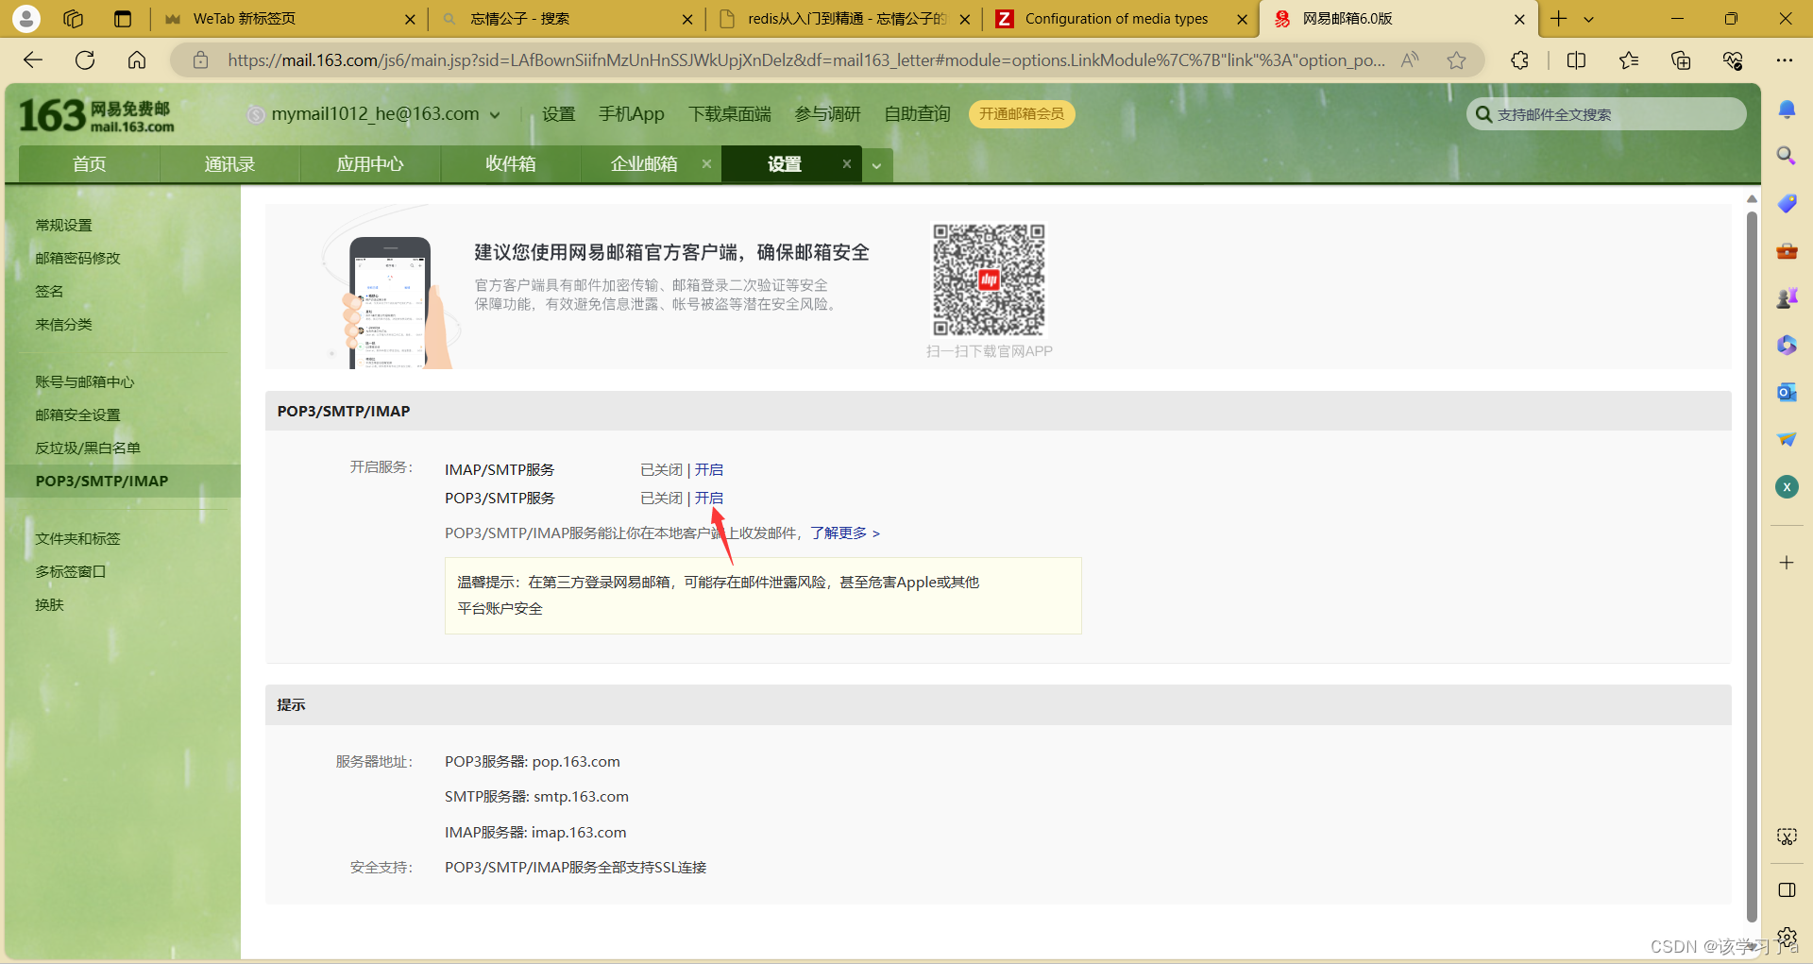Image resolution: width=1813 pixels, height=964 pixels.
Task: Open the browser tab search dropdown arrow
Action: [x=1588, y=18]
